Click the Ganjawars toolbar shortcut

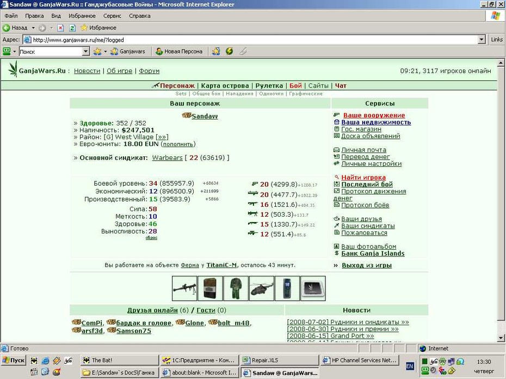128,51
